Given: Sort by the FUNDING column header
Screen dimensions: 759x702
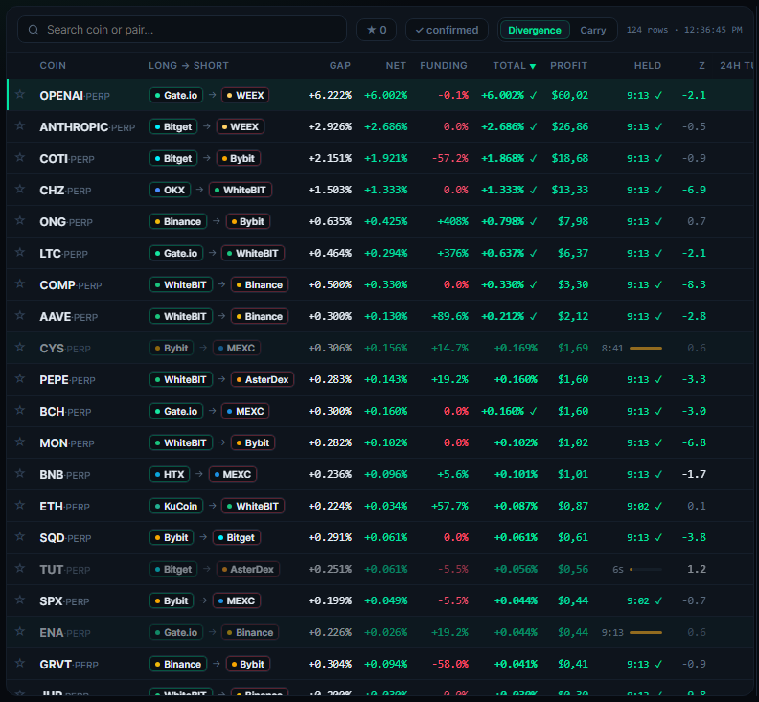Looking at the screenshot, I should [x=444, y=66].
